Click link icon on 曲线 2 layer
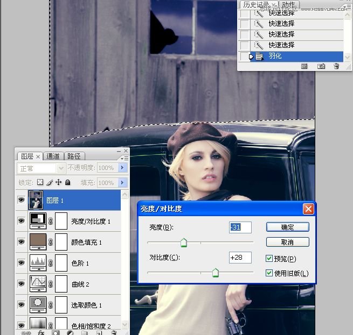Image resolution: width=353 pixels, height=335 pixels. click(x=51, y=284)
